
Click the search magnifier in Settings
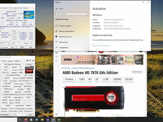click(86, 14)
